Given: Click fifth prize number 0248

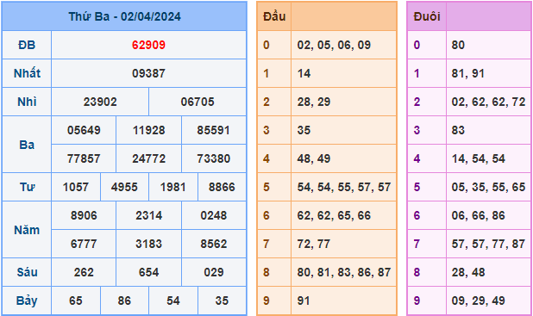Looking at the screenshot, I should coord(214,215).
